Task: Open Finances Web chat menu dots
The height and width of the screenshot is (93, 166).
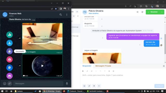Action: click(x=67, y=14)
